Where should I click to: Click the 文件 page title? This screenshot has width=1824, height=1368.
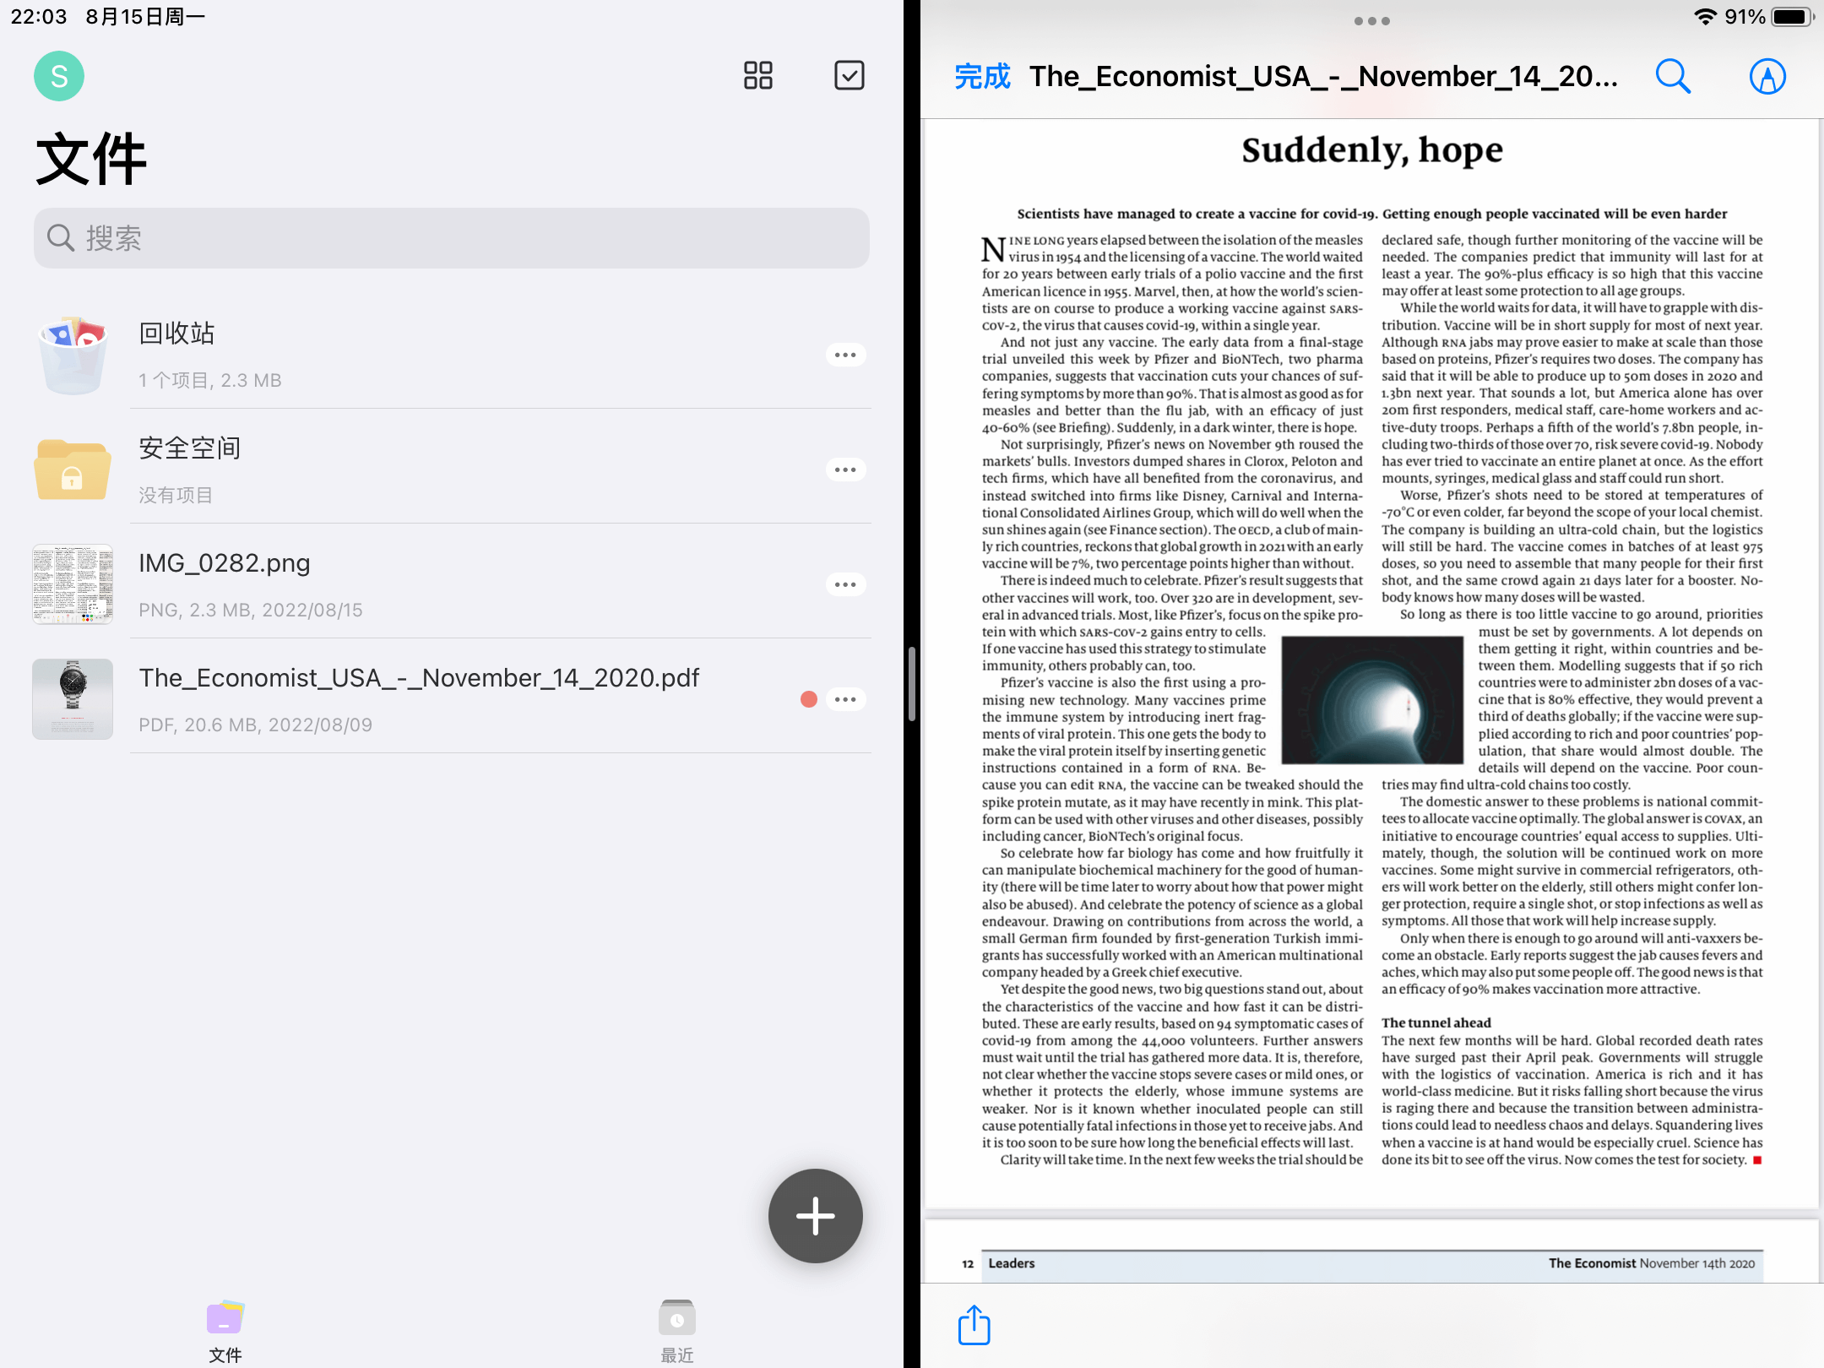[91, 159]
